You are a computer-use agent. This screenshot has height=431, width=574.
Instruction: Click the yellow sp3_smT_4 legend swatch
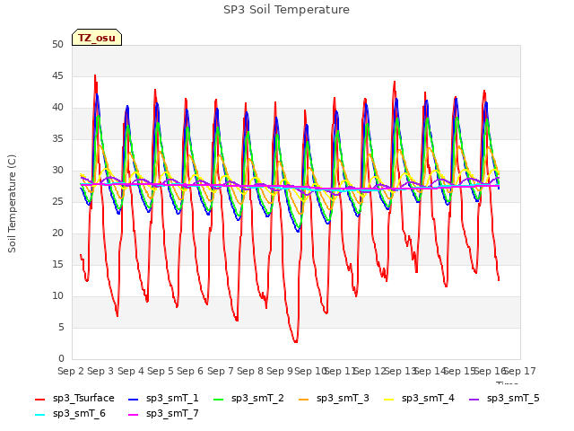389,399
